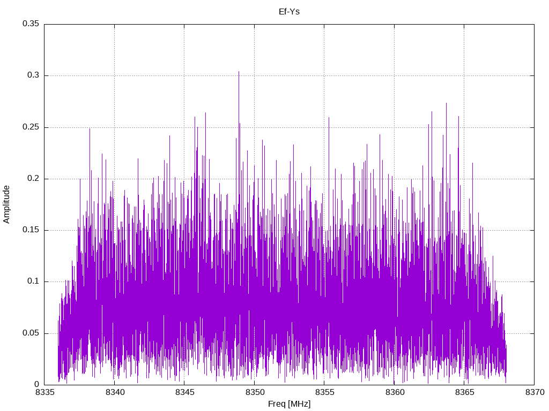Screen dimensions: 549x411
Task: Click the y-axis tick label "0.2"
Action: click(x=33, y=178)
